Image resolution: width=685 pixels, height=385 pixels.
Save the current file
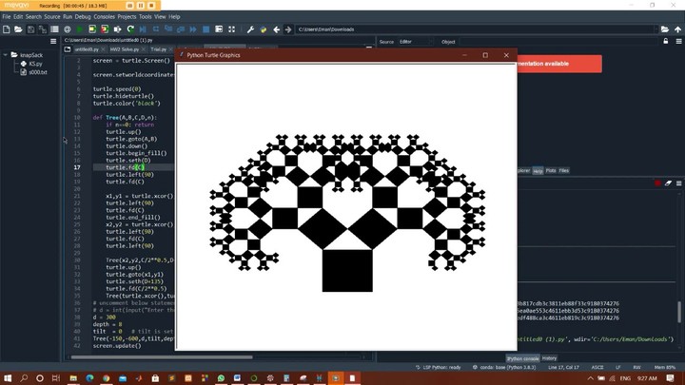tap(30, 29)
